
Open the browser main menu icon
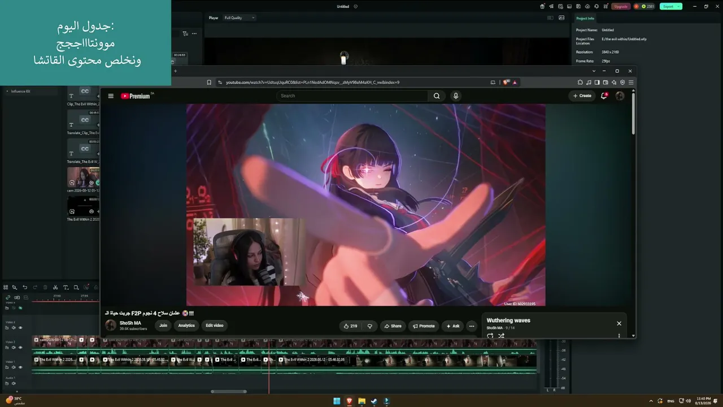tap(631, 83)
